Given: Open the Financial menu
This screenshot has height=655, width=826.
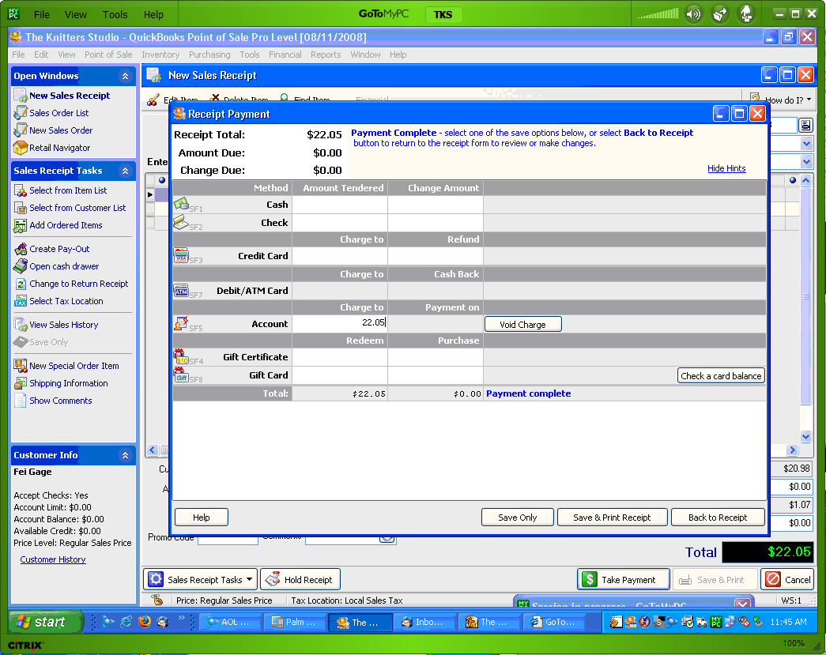Looking at the screenshot, I should (285, 55).
